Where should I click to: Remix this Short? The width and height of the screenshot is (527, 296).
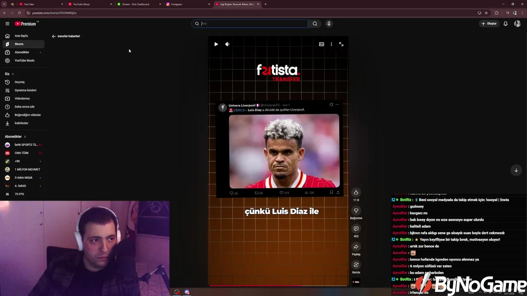point(356,265)
